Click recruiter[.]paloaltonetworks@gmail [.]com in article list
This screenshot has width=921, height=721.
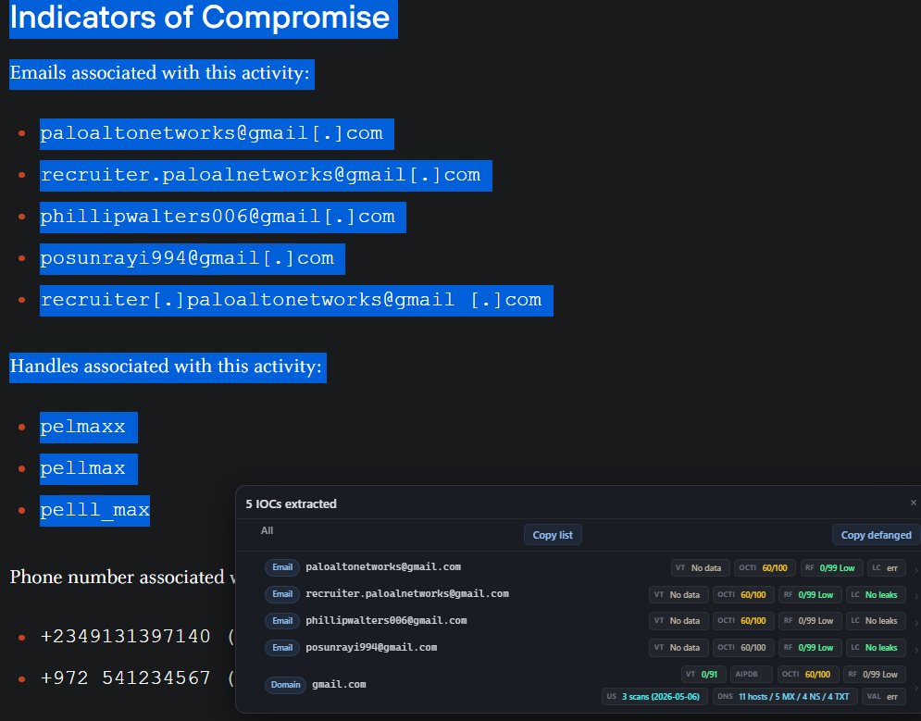[x=291, y=300]
